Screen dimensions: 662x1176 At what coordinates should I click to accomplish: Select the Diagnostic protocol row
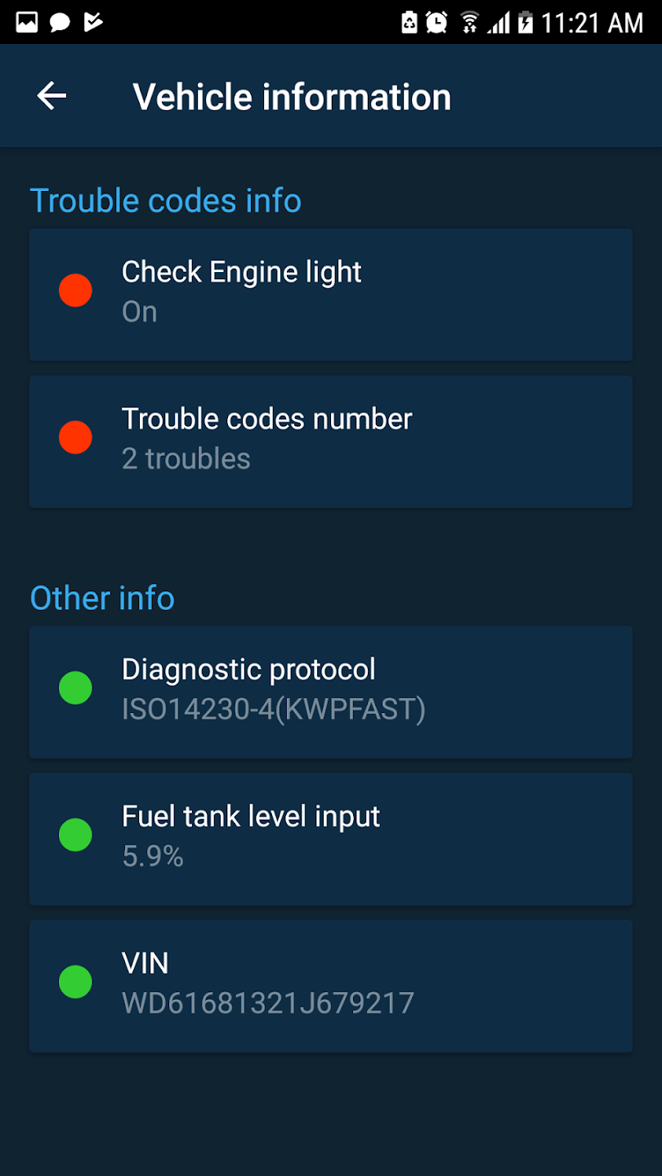tap(331, 692)
